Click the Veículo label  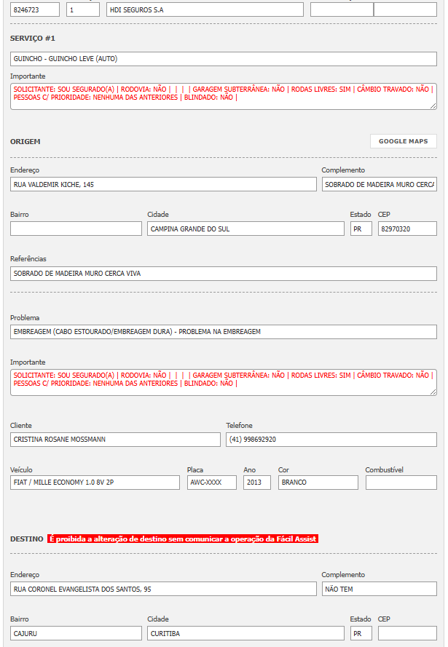pos(21,469)
